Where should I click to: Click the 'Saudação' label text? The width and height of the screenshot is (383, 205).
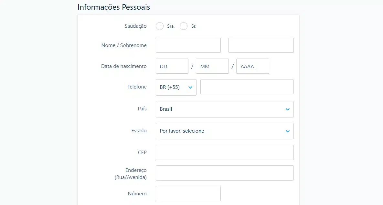coord(135,26)
